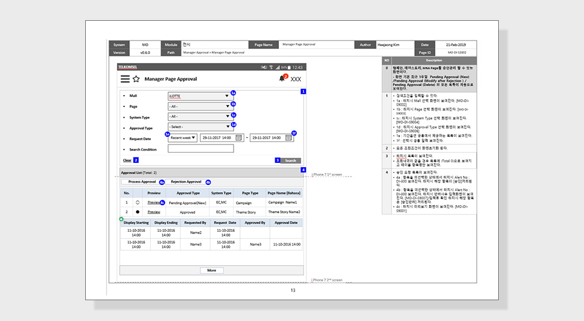Select the Process Approval tab

click(142, 182)
